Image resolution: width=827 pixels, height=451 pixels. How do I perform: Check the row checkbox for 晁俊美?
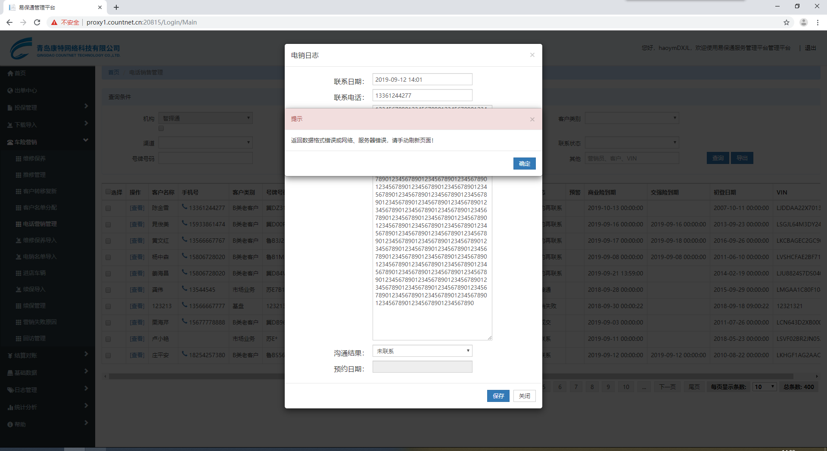108,225
